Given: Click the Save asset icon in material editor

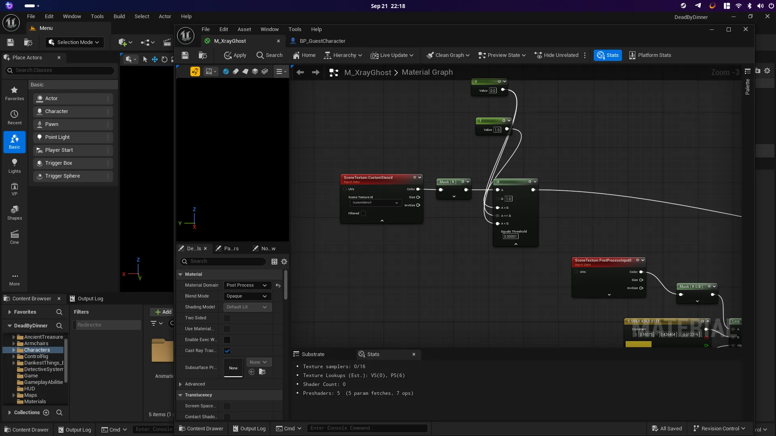Looking at the screenshot, I should [x=185, y=55].
